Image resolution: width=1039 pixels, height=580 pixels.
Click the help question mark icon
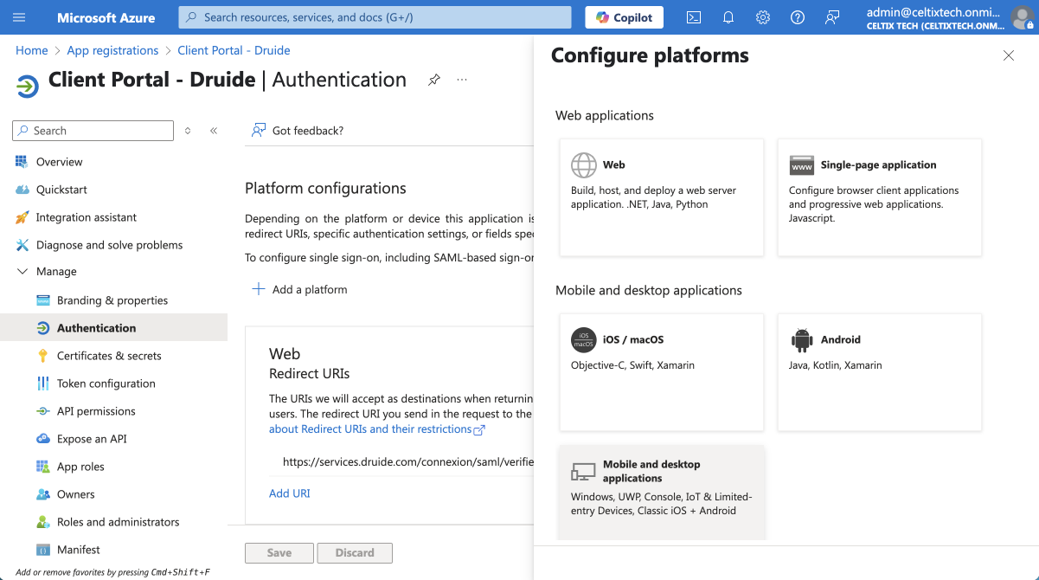coord(798,17)
